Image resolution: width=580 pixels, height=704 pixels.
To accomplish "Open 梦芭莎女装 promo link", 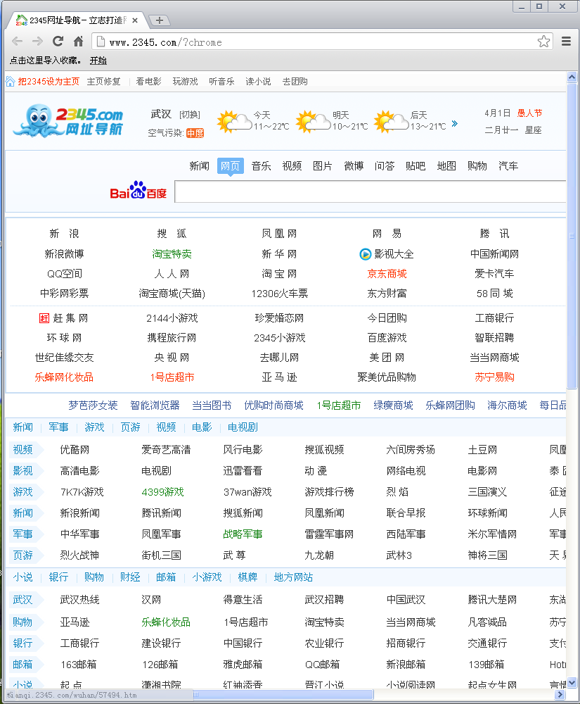I will [x=93, y=406].
